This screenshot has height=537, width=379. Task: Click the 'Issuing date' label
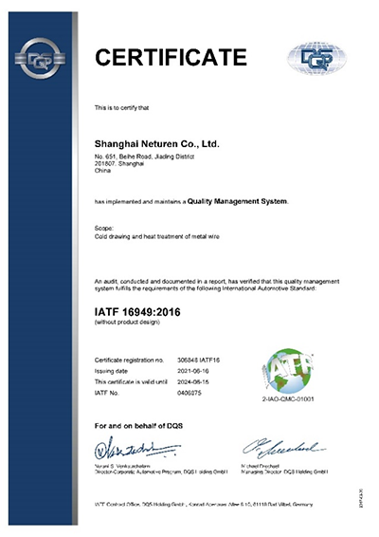coord(111,371)
